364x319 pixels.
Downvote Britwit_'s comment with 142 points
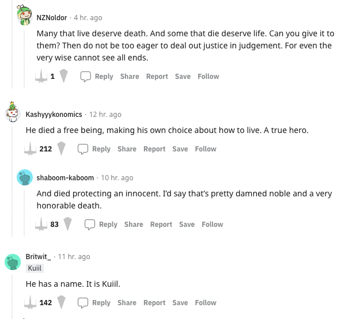(x=61, y=302)
